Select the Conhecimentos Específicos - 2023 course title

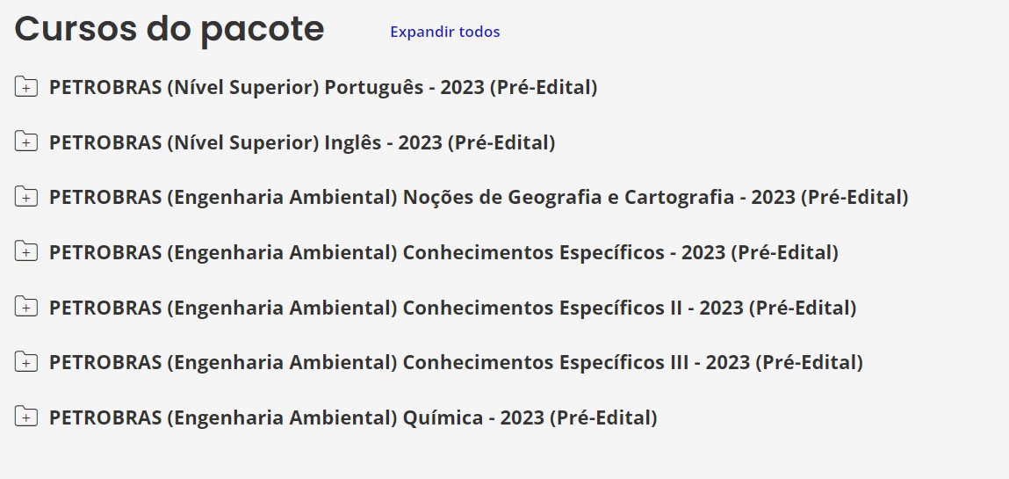point(443,252)
